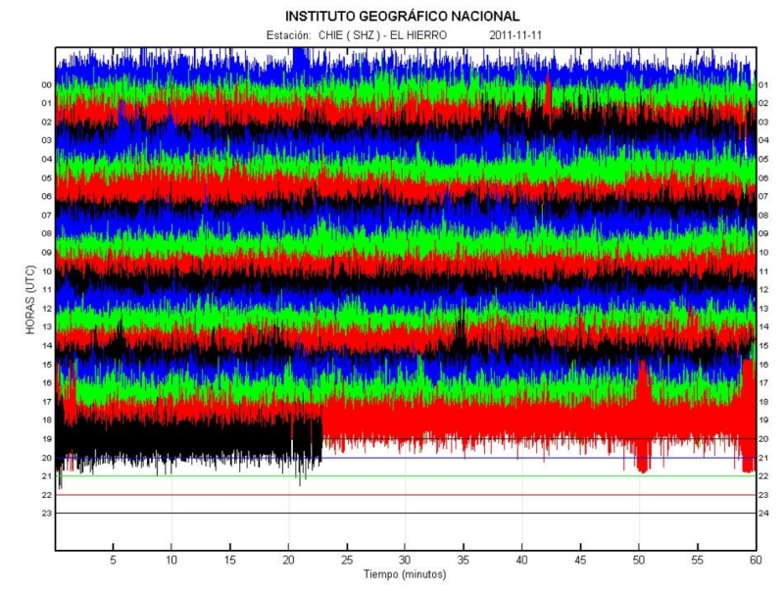Click right-side hour label 16
This screenshot has height=593, width=784.
[x=763, y=365]
